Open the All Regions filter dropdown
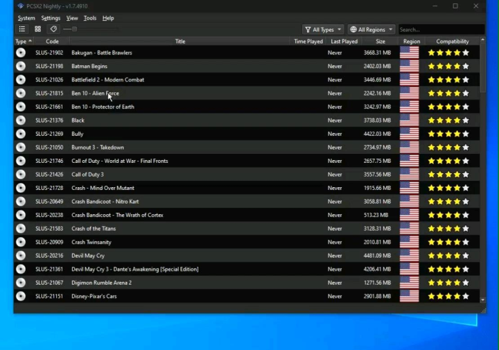The image size is (499, 350). [x=371, y=30]
